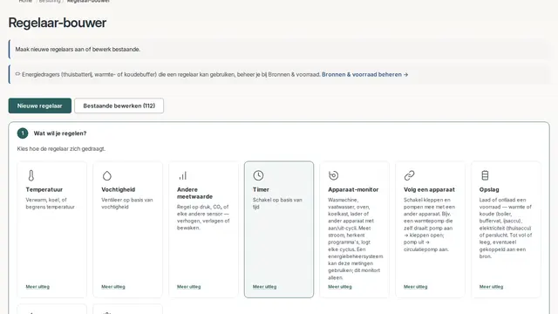Open Meer uitleg for Opslag

pyautogui.click(x=491, y=287)
